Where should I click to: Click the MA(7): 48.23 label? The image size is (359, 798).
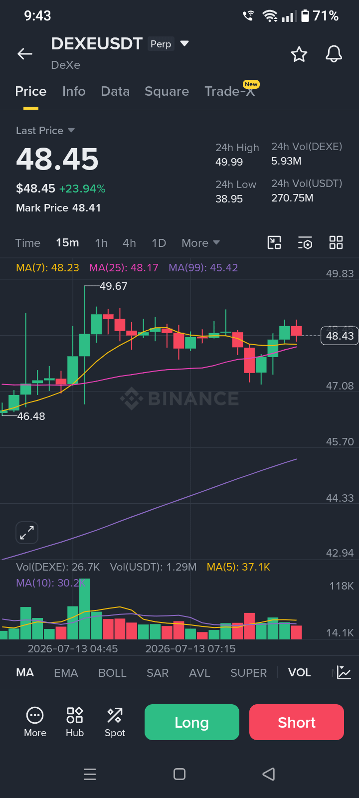click(x=47, y=268)
